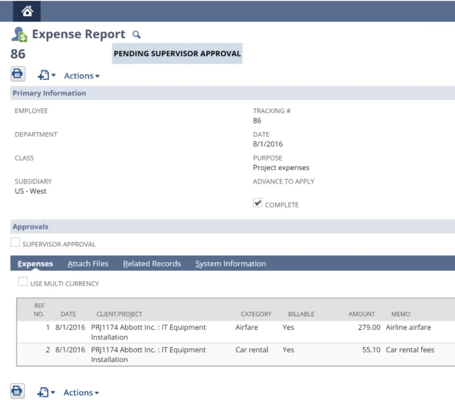Image resolution: width=455 pixels, height=400 pixels.
Task: Click the top Print icon
Action: pos(18,74)
